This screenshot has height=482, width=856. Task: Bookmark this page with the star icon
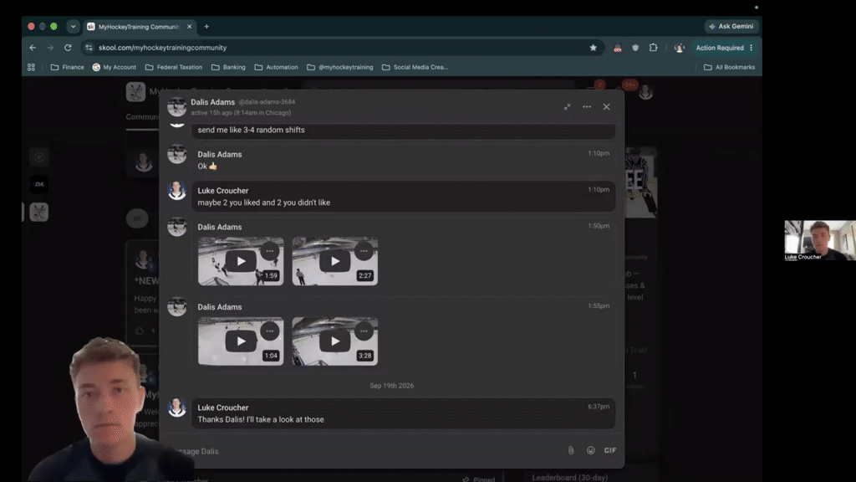point(593,48)
